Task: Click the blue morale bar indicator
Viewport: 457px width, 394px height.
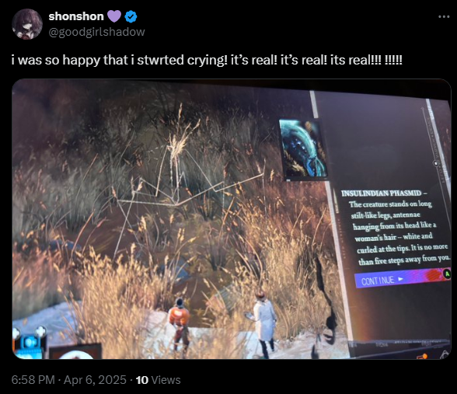Action: coord(30,344)
